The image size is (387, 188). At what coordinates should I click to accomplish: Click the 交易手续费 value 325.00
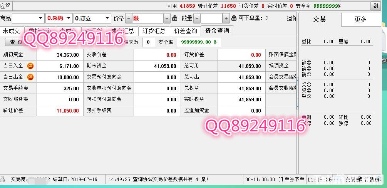click(71, 88)
